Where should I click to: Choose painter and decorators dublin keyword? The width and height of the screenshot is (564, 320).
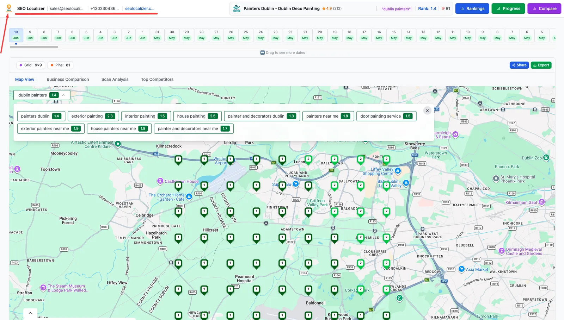pos(262,116)
